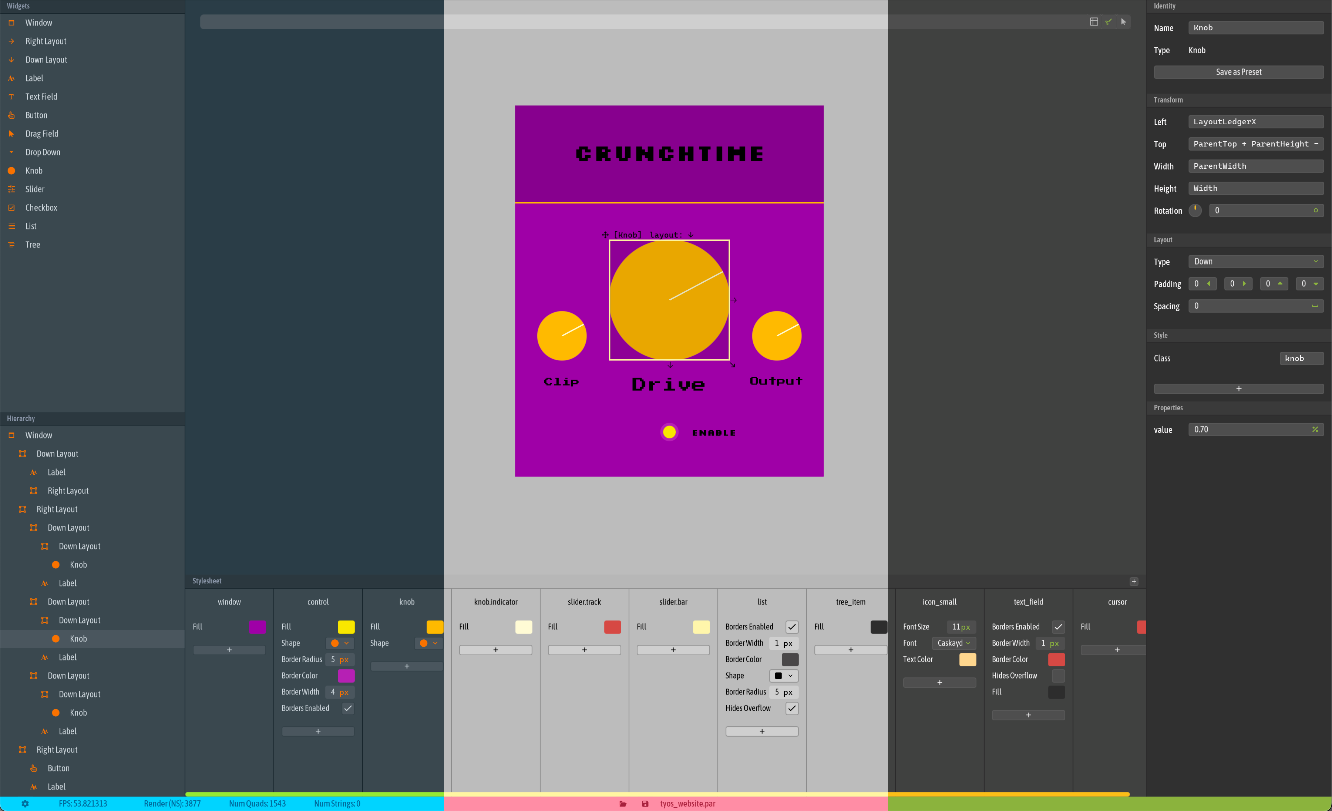
Task: Click the rotation dial next to Rotation field
Action: pos(1195,210)
